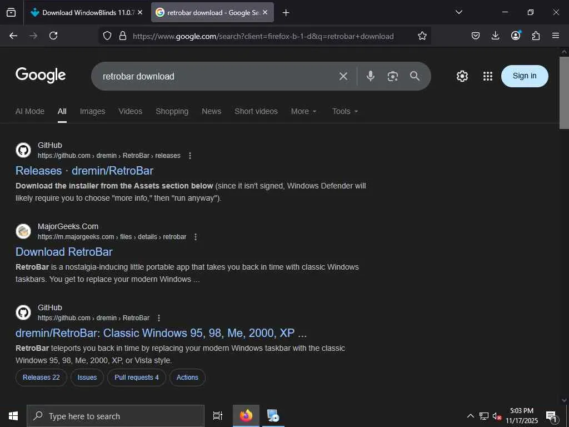This screenshot has width=569, height=427.
Task: Open dremin/RetroBar Classic Windows link
Action: (161, 333)
